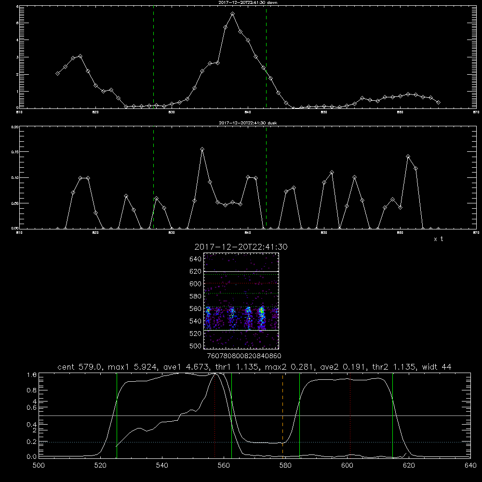This screenshot has height=482, width=482.
Task: Click the "540" y-axis label of the spectrogram
Action: point(196,321)
